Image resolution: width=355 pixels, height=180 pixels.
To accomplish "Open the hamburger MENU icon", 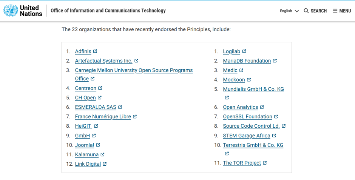I will click(335, 11).
